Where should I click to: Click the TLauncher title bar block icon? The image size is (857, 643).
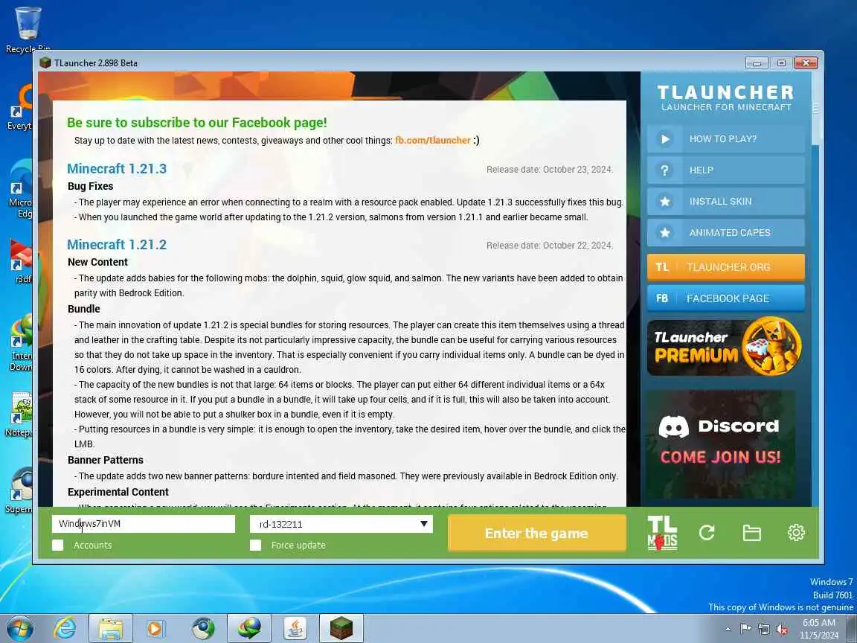pyautogui.click(x=45, y=63)
